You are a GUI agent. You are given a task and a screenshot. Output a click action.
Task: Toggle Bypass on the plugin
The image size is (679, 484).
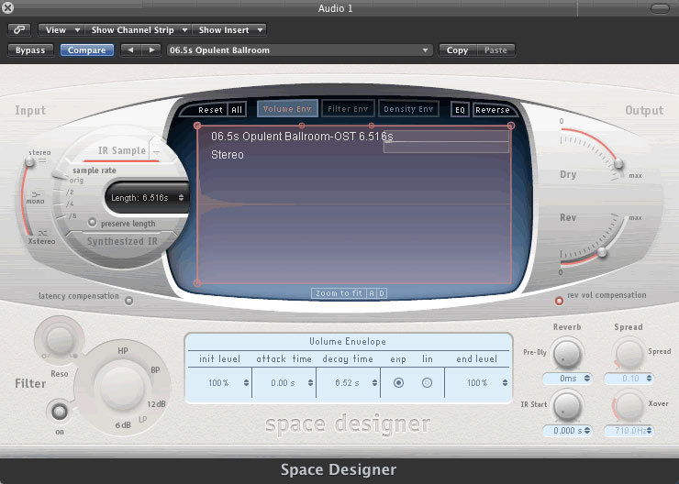click(30, 50)
